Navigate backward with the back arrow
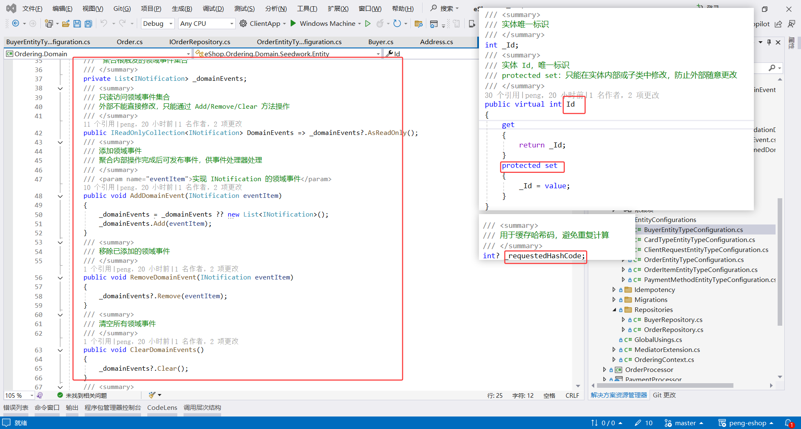The image size is (801, 429). point(15,23)
